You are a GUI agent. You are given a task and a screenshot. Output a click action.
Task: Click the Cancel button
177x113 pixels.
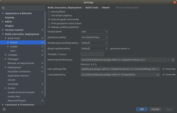[x=155, y=109]
